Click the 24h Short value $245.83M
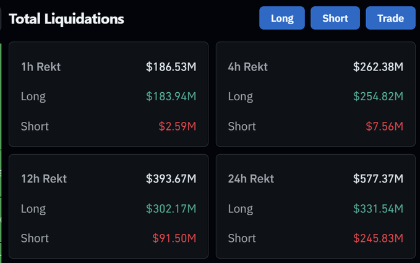Image resolution: width=420 pixels, height=263 pixels. [378, 238]
